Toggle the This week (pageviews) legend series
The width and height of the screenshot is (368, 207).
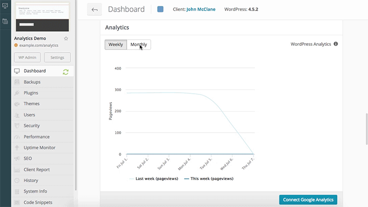209,179
